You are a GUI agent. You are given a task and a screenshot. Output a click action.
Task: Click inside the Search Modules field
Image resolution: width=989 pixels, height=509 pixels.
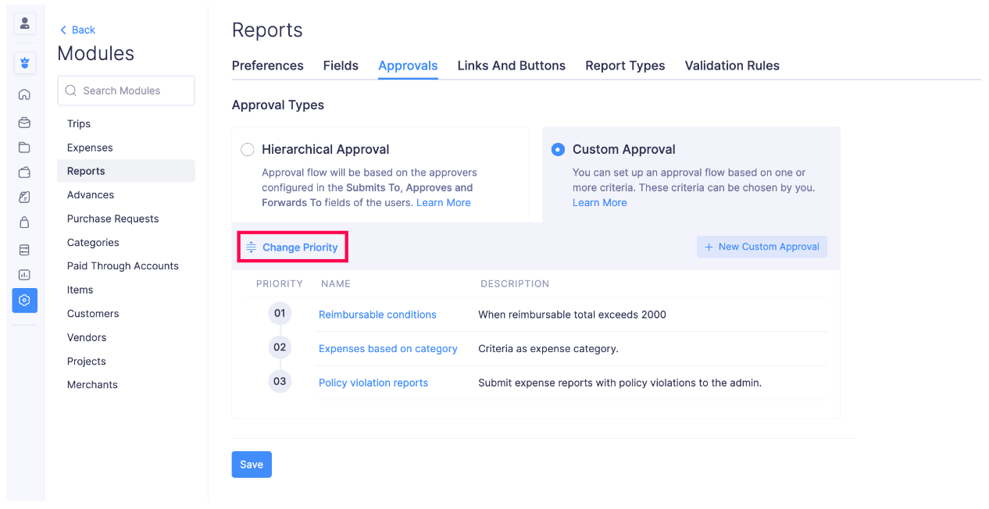click(126, 91)
